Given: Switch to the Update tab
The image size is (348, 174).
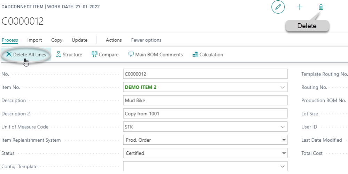Looking at the screenshot, I should 79,40.
